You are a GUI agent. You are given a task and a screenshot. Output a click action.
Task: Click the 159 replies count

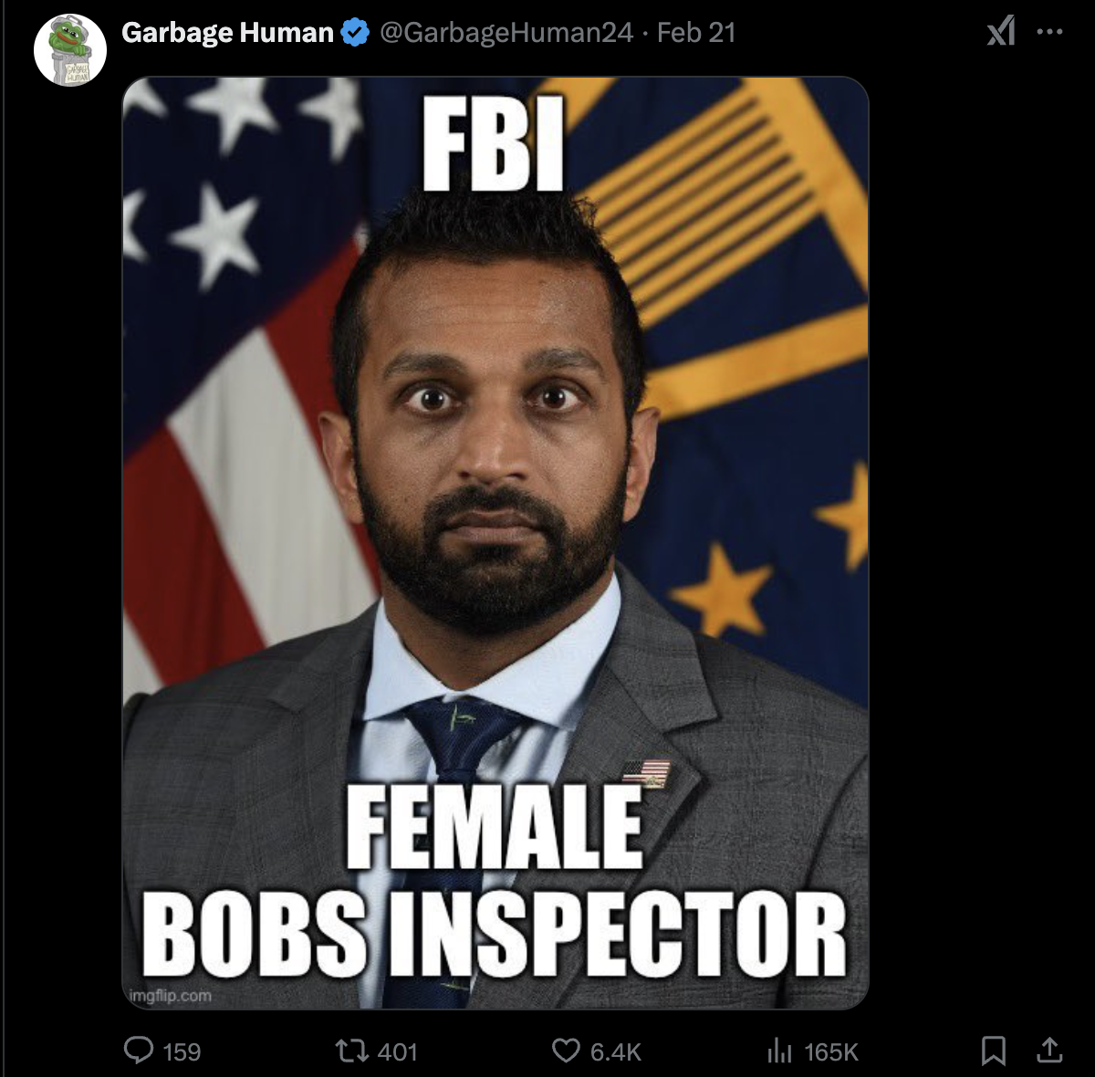[182, 1052]
